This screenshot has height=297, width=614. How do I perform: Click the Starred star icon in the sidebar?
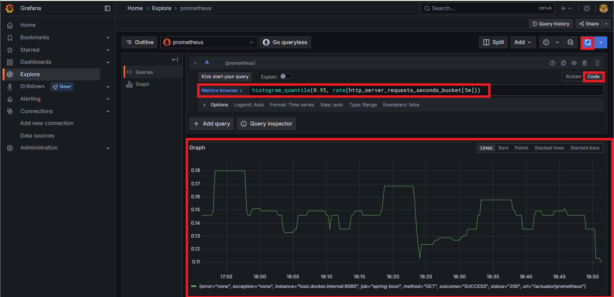[x=10, y=50]
